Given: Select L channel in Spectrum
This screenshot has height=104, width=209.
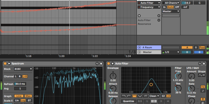Looking at the screenshot, I should coord(16,77).
